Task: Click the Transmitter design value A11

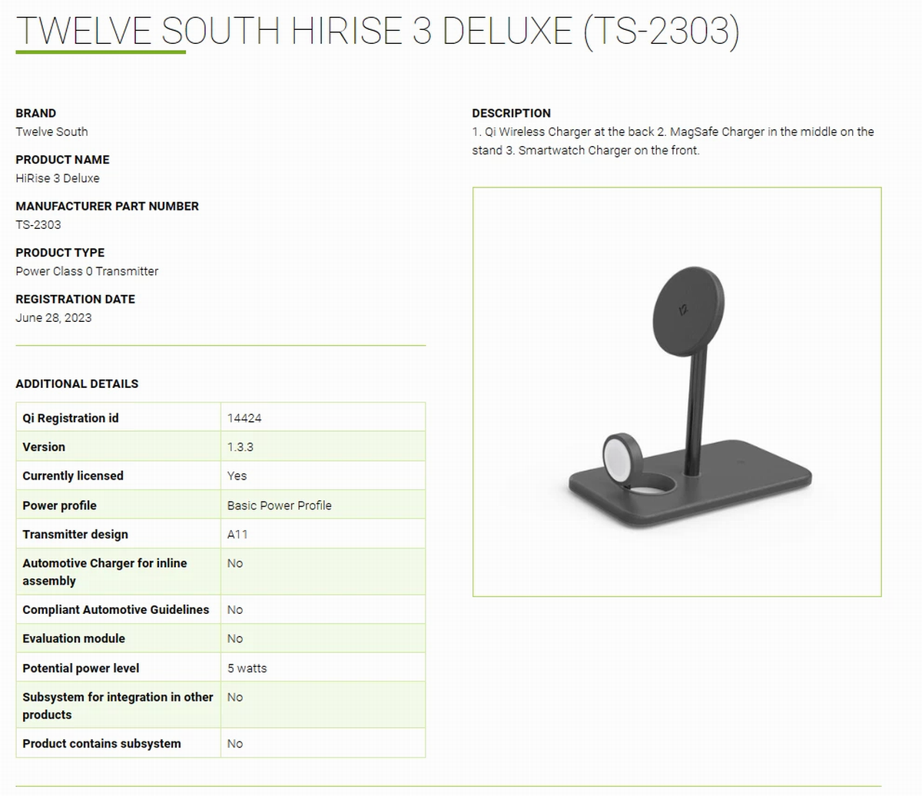Action: pyautogui.click(x=237, y=535)
